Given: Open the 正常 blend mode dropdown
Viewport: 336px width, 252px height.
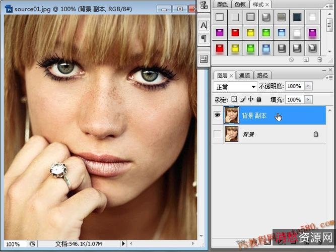Looking at the screenshot, I should 235,87.
